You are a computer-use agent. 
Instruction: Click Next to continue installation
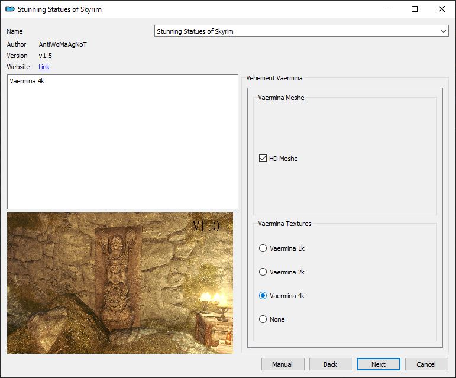379,364
